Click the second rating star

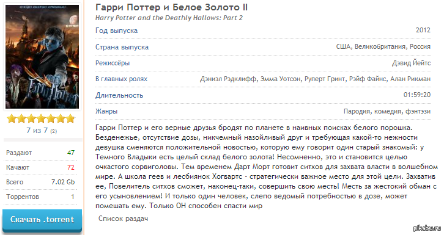pos(21,118)
